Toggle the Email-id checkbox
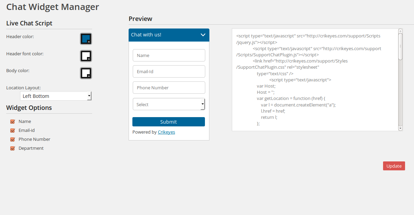 pyautogui.click(x=13, y=131)
